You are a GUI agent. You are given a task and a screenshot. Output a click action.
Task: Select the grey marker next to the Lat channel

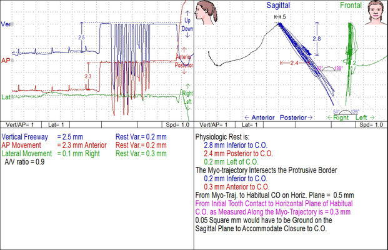12,97
